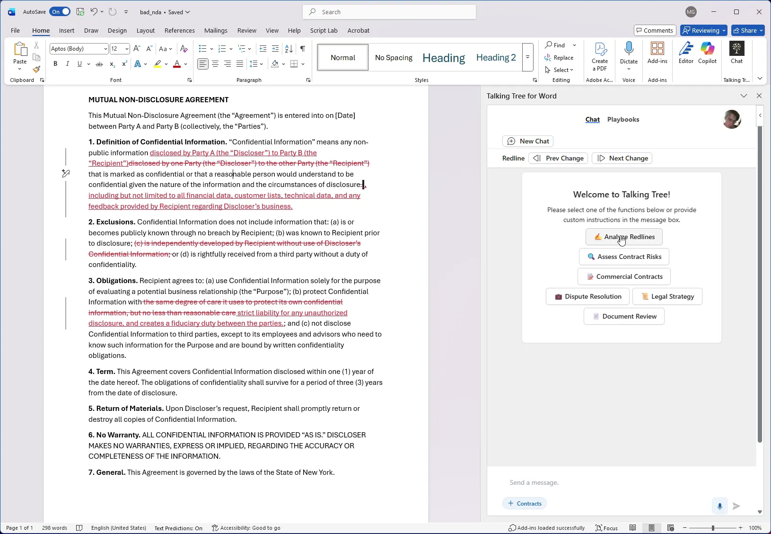
Task: Toggle Center paragraph alignment
Action: (x=215, y=64)
